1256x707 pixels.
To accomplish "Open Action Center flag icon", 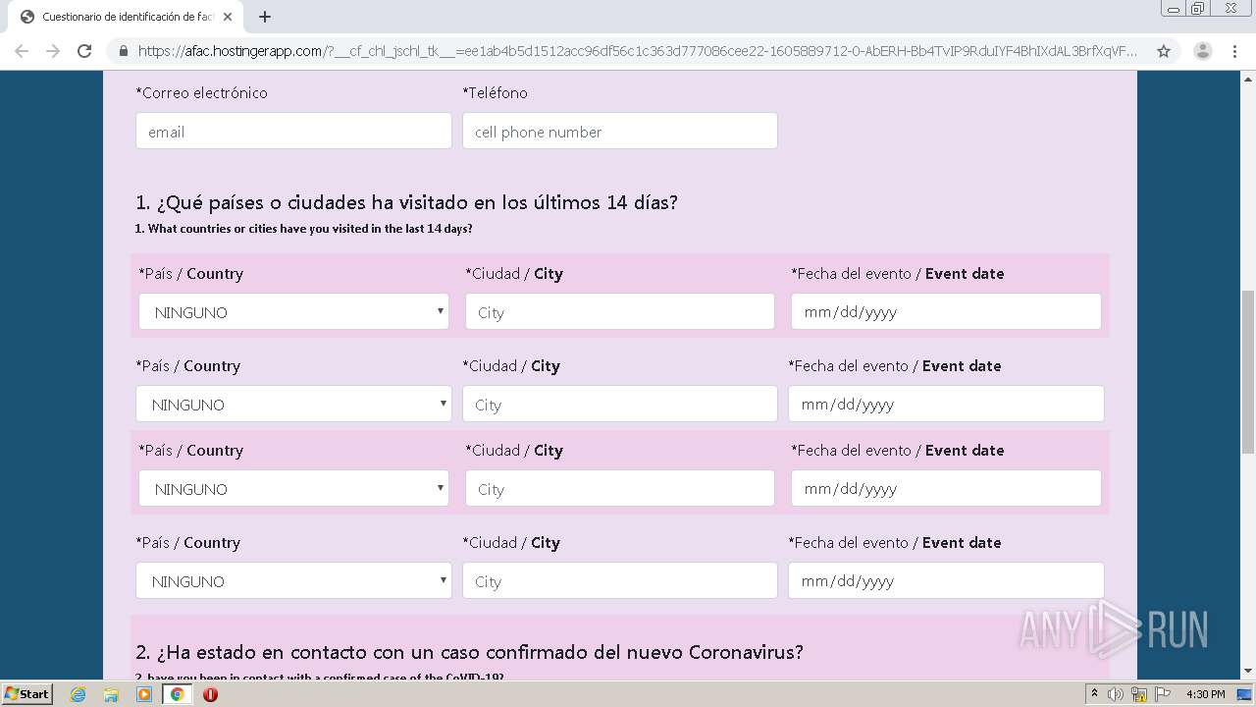I will tap(1163, 694).
